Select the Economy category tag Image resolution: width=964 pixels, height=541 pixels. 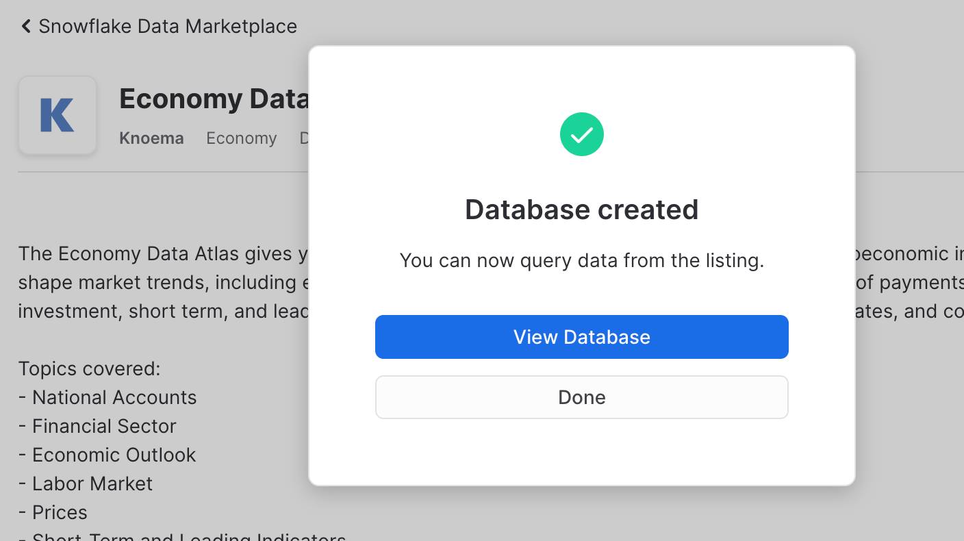tap(241, 138)
